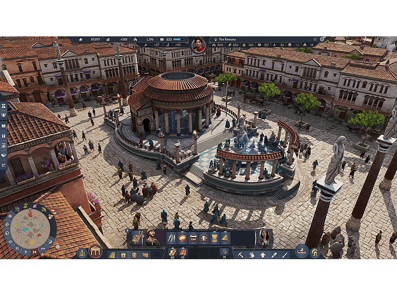Open the statue ornaments menu button
The image size is (397, 296).
[82, 253]
